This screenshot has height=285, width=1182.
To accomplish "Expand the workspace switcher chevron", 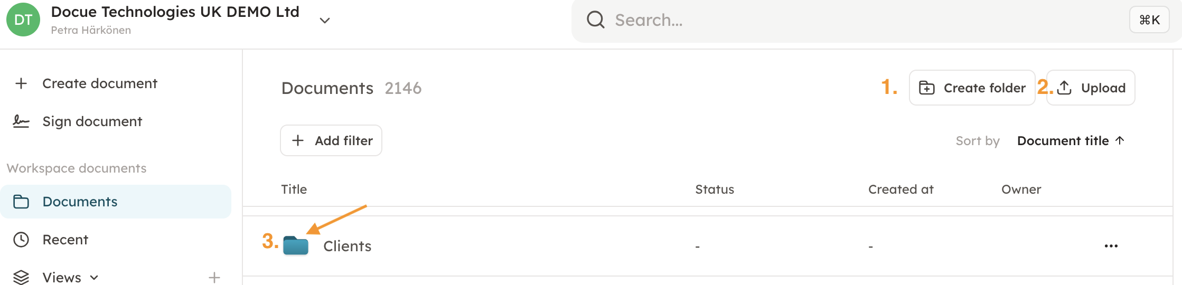I will [x=325, y=21].
